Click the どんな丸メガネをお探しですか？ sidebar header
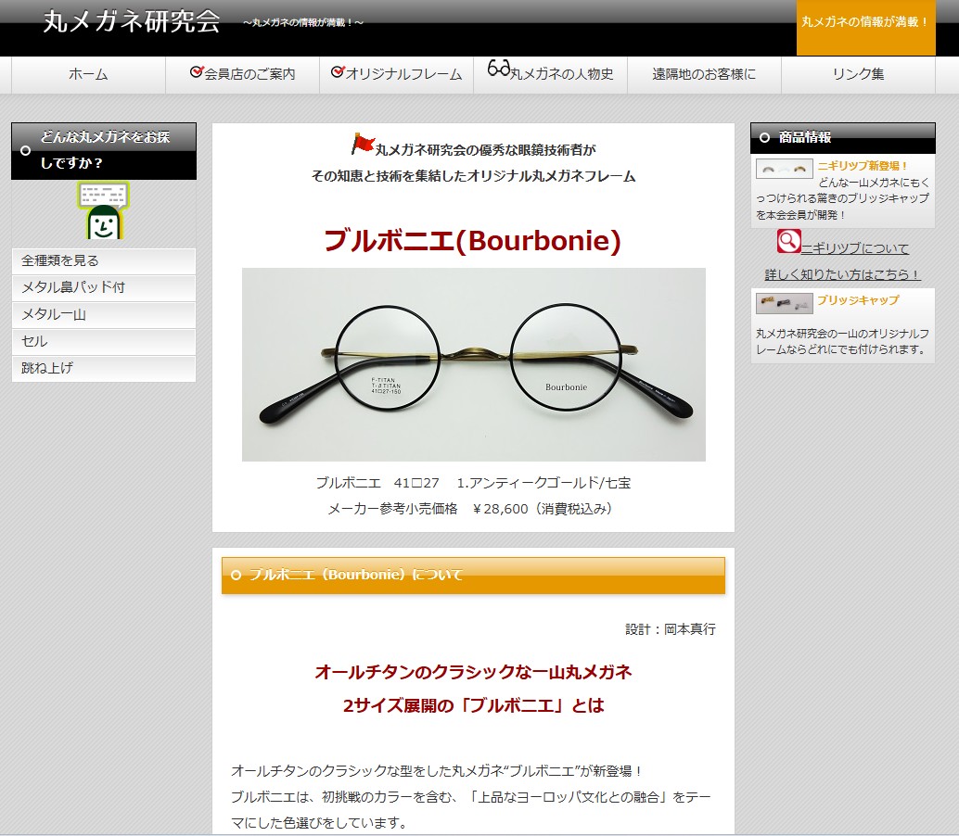The height and width of the screenshot is (836, 959). (x=103, y=150)
